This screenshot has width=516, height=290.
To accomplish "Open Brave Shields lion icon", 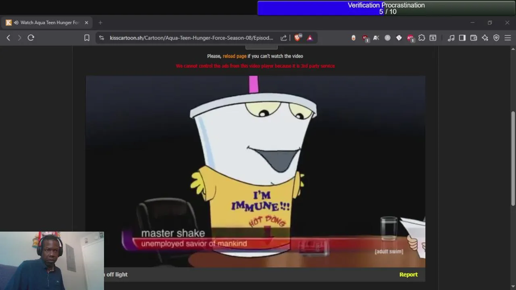I will coord(298,38).
